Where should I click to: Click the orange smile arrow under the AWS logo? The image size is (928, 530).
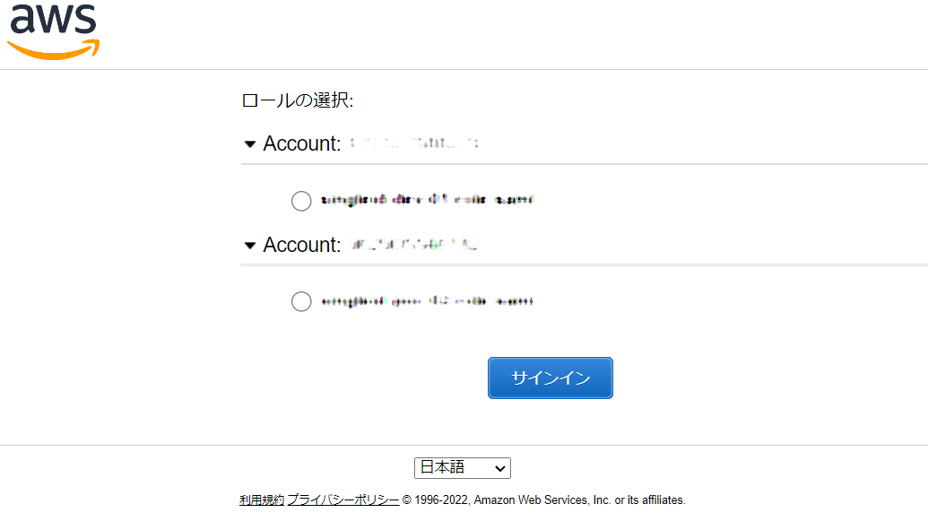point(54,50)
